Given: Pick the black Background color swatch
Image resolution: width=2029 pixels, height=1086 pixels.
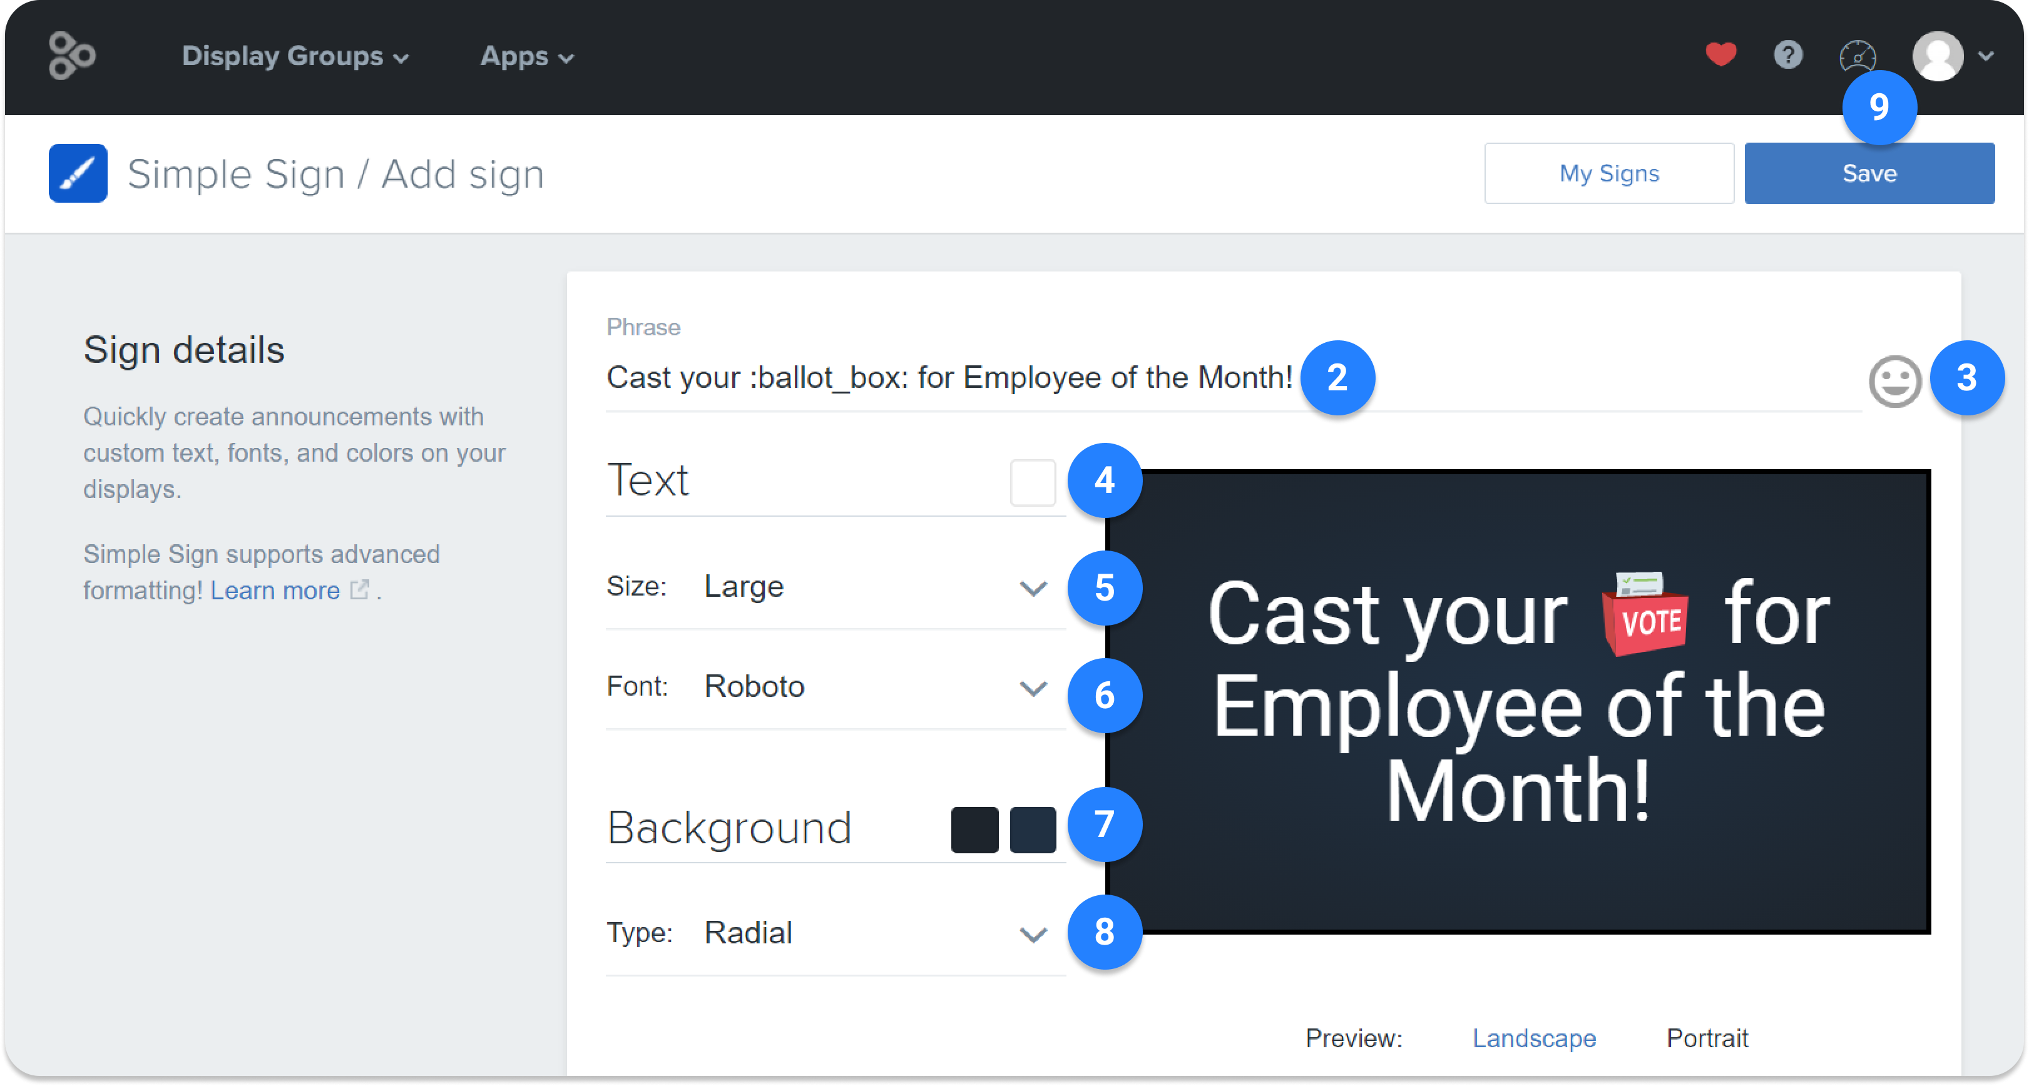Looking at the screenshot, I should coord(974,830).
